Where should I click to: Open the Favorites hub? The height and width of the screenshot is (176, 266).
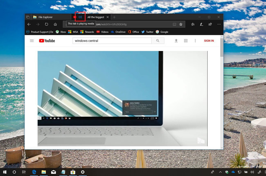pos(193,25)
